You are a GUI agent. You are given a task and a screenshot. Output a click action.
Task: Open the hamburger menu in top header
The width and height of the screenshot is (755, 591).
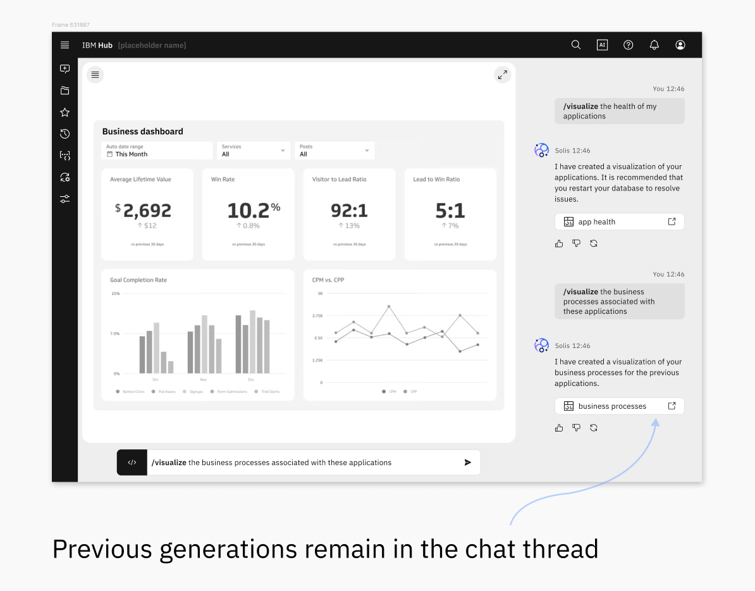click(64, 45)
